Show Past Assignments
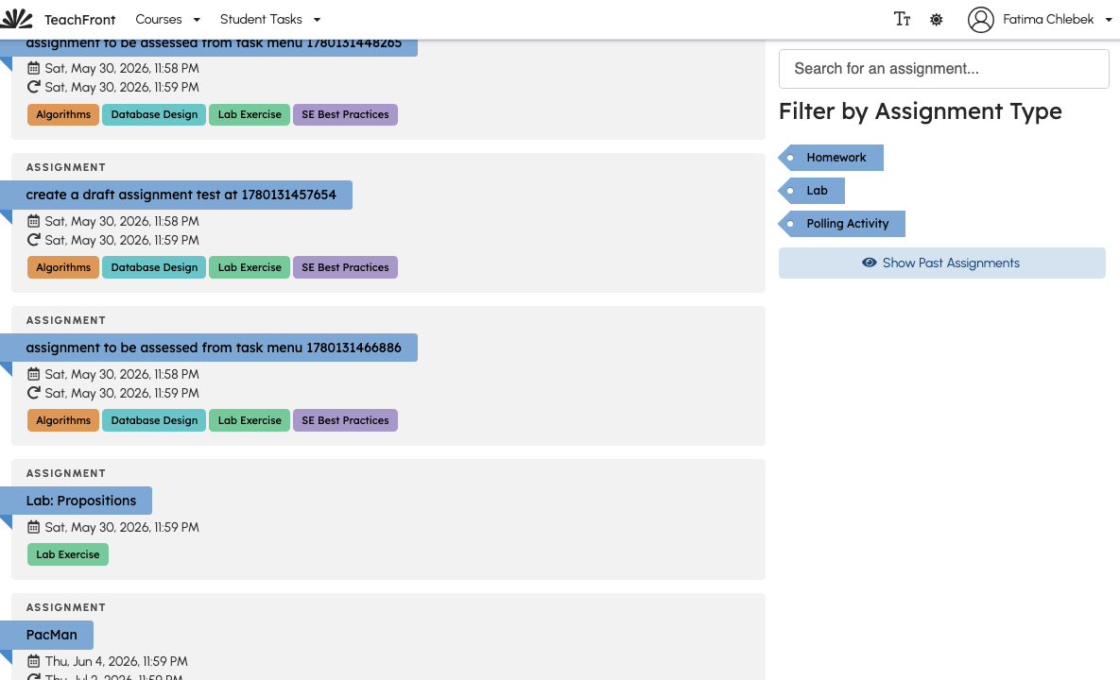 (942, 263)
